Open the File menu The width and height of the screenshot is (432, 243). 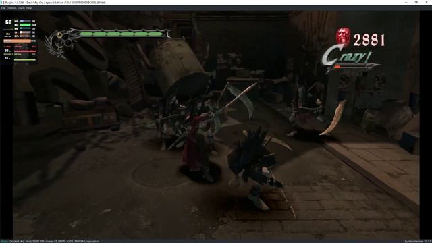[3, 8]
